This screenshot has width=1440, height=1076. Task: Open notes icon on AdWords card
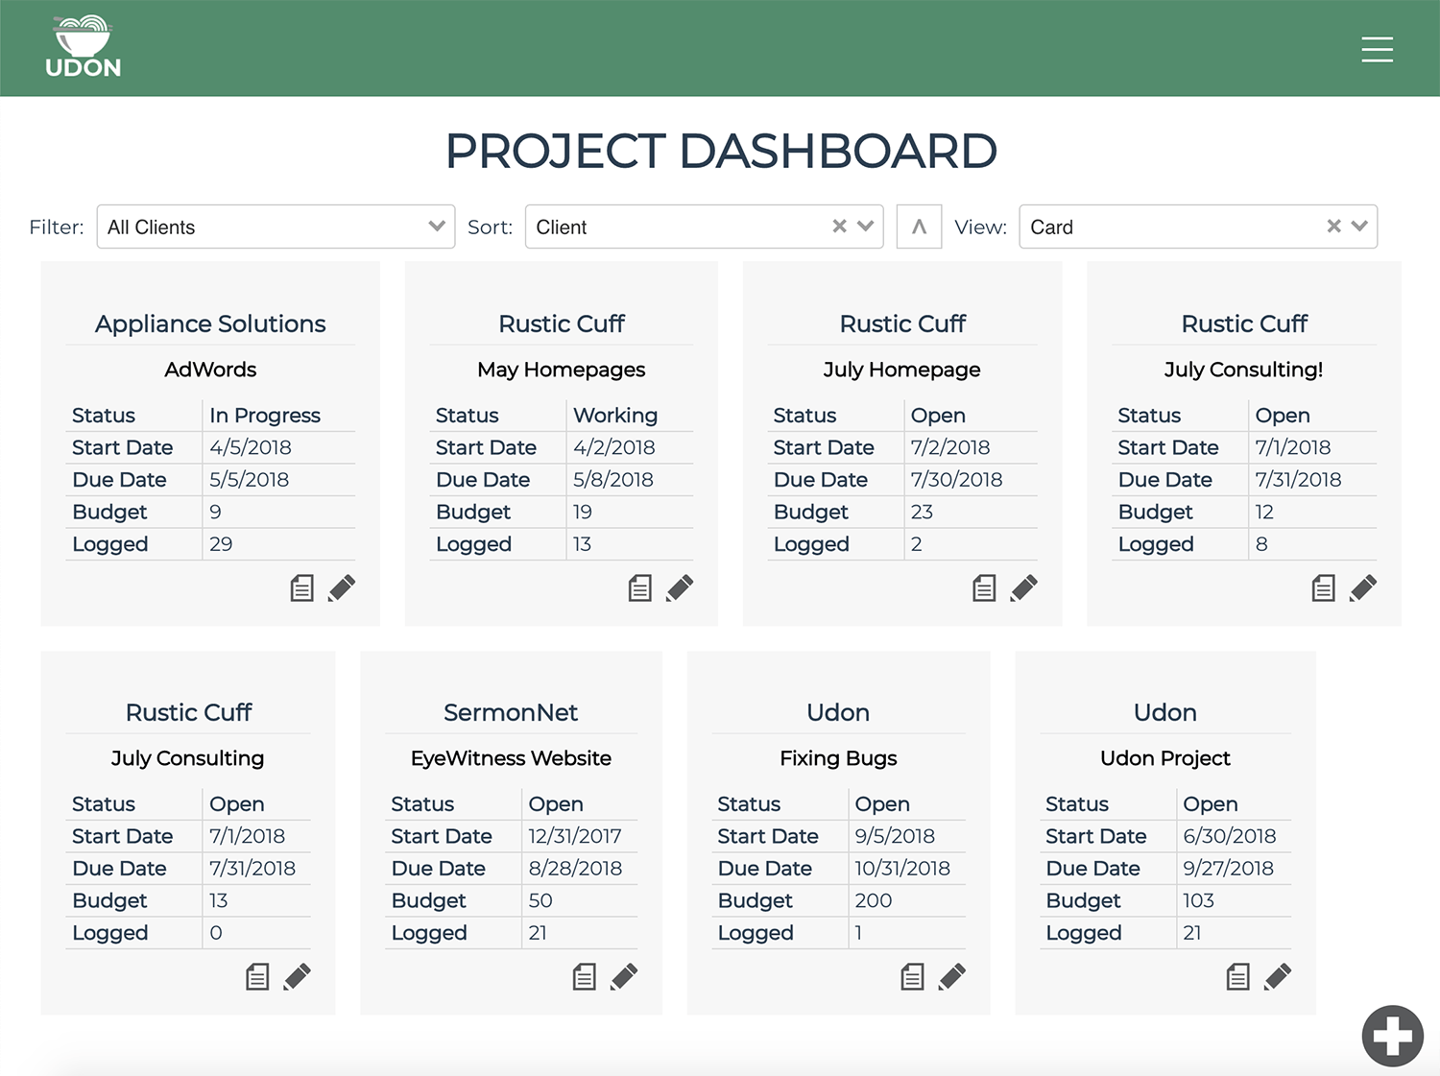pyautogui.click(x=302, y=587)
